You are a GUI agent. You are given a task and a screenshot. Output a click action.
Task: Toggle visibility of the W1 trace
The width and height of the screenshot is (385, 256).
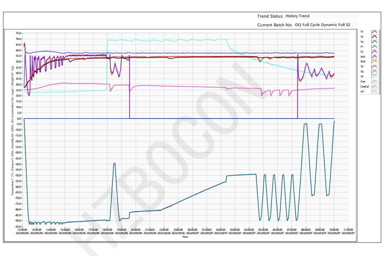374,92
